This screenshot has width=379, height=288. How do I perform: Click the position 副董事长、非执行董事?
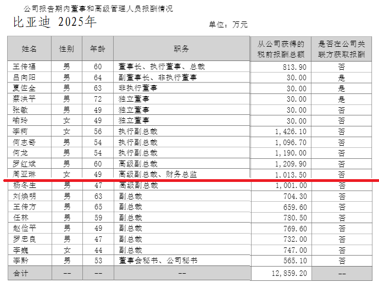[158, 77]
